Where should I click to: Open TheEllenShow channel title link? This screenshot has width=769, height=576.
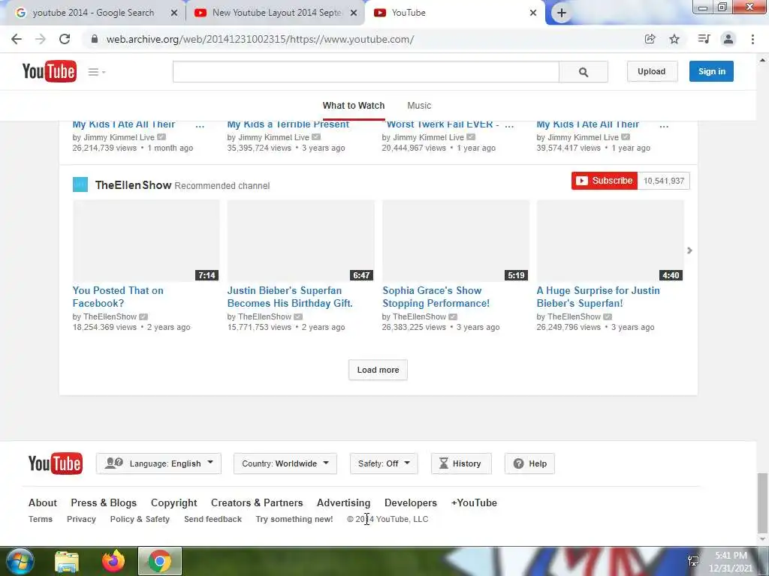134,185
